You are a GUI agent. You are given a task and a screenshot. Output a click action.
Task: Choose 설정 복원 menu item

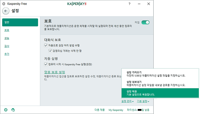(160, 93)
